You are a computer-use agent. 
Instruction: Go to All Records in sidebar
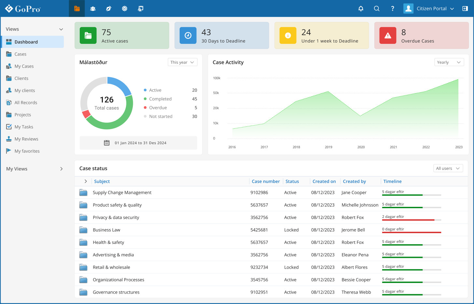[x=26, y=103]
